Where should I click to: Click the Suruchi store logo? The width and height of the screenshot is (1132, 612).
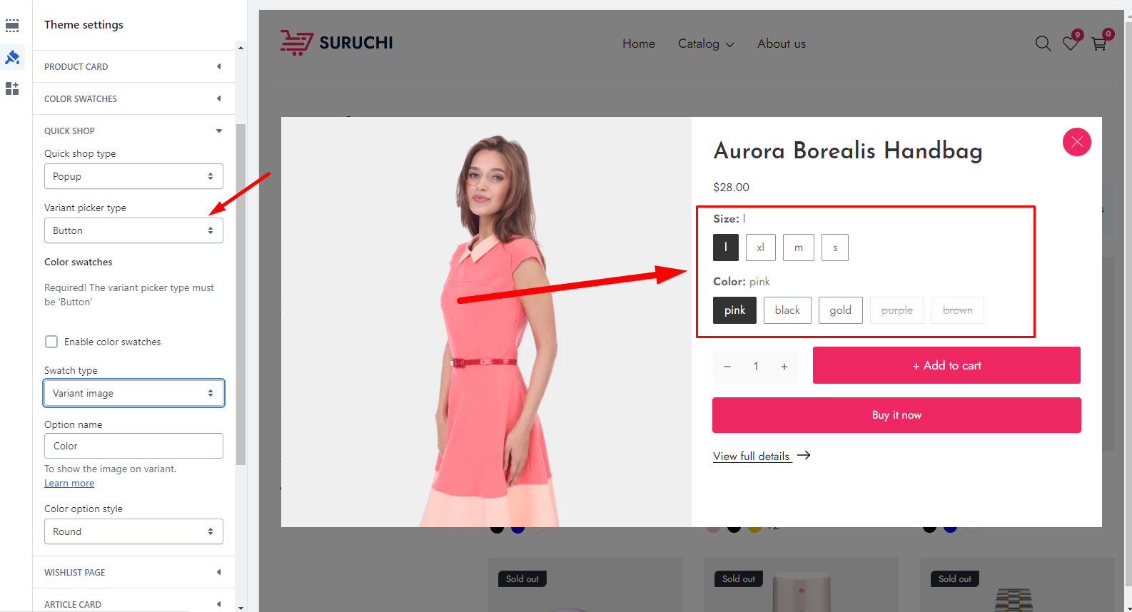(x=336, y=43)
